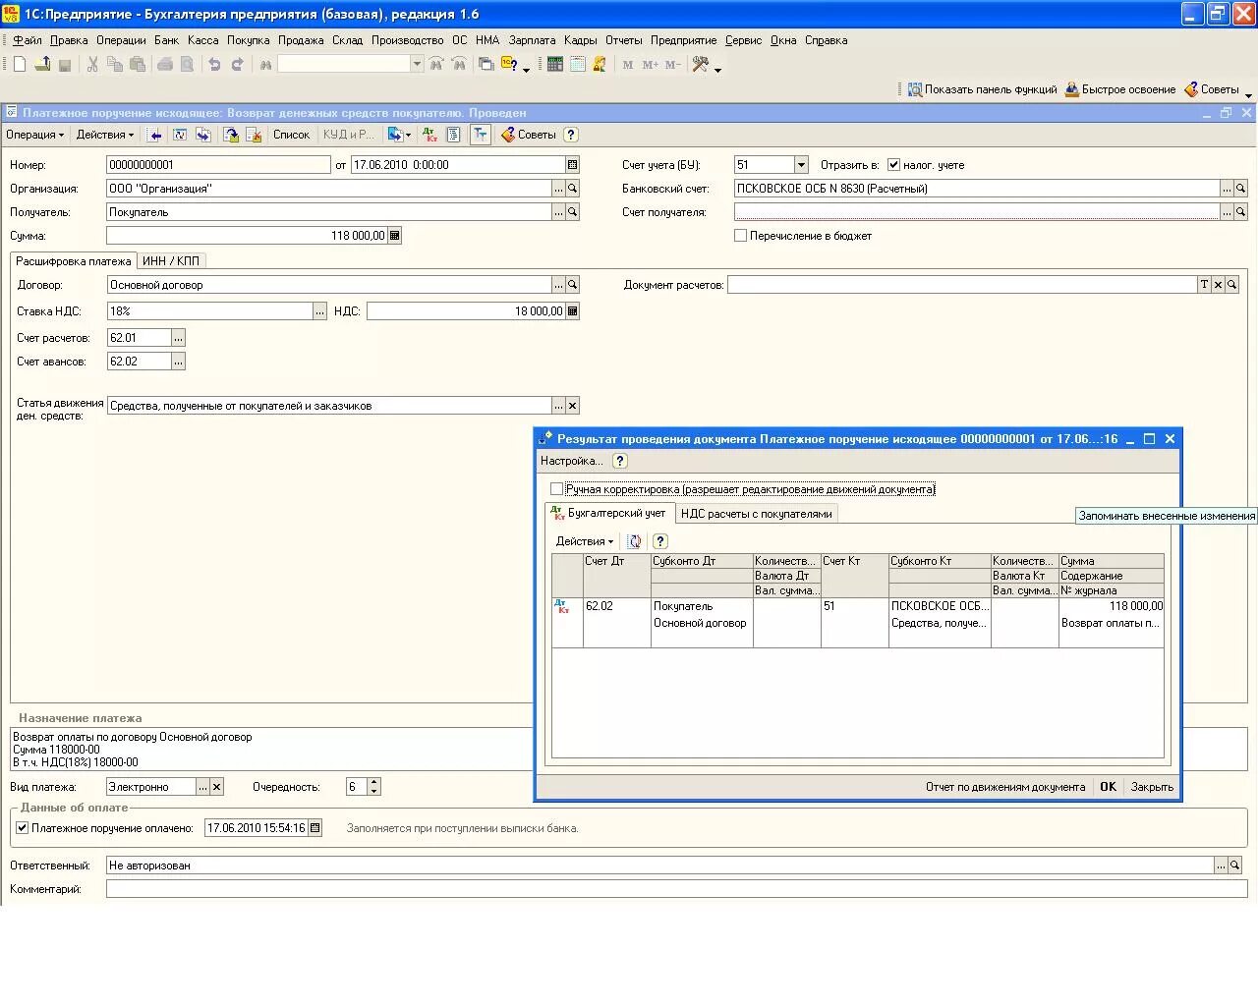This screenshot has width=1258, height=1006.
Task: Click 'Быстрое освоение' button
Action: tap(1120, 89)
